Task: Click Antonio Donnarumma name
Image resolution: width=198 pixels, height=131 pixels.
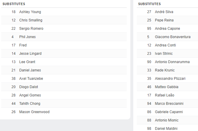Action: click(173, 62)
